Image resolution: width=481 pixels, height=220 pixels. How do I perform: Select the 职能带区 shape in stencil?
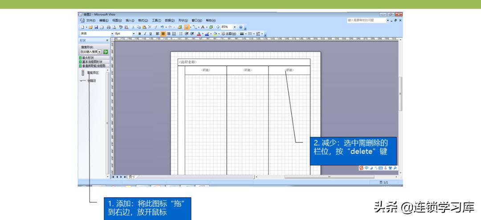tap(90, 73)
